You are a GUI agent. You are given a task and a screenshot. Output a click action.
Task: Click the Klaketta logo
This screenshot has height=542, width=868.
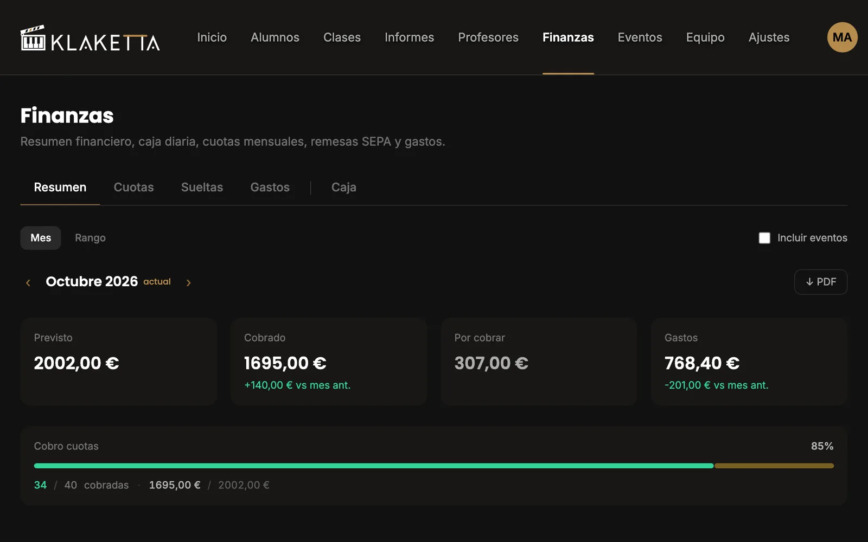click(x=90, y=38)
